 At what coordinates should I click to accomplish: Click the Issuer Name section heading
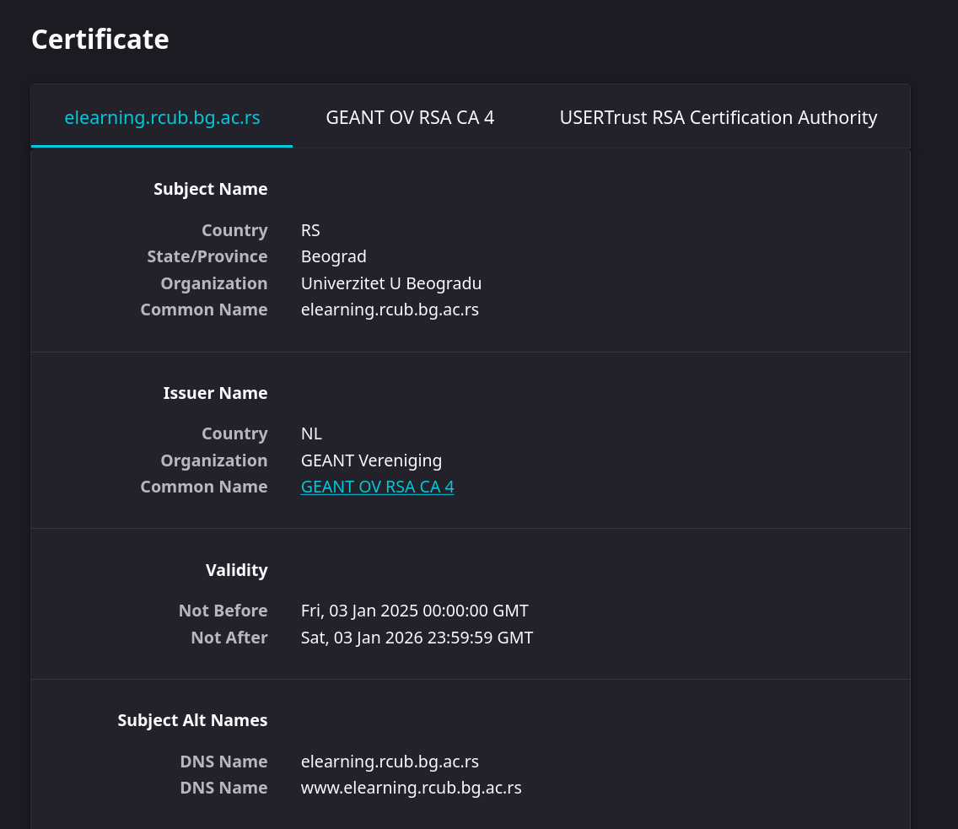pos(215,393)
